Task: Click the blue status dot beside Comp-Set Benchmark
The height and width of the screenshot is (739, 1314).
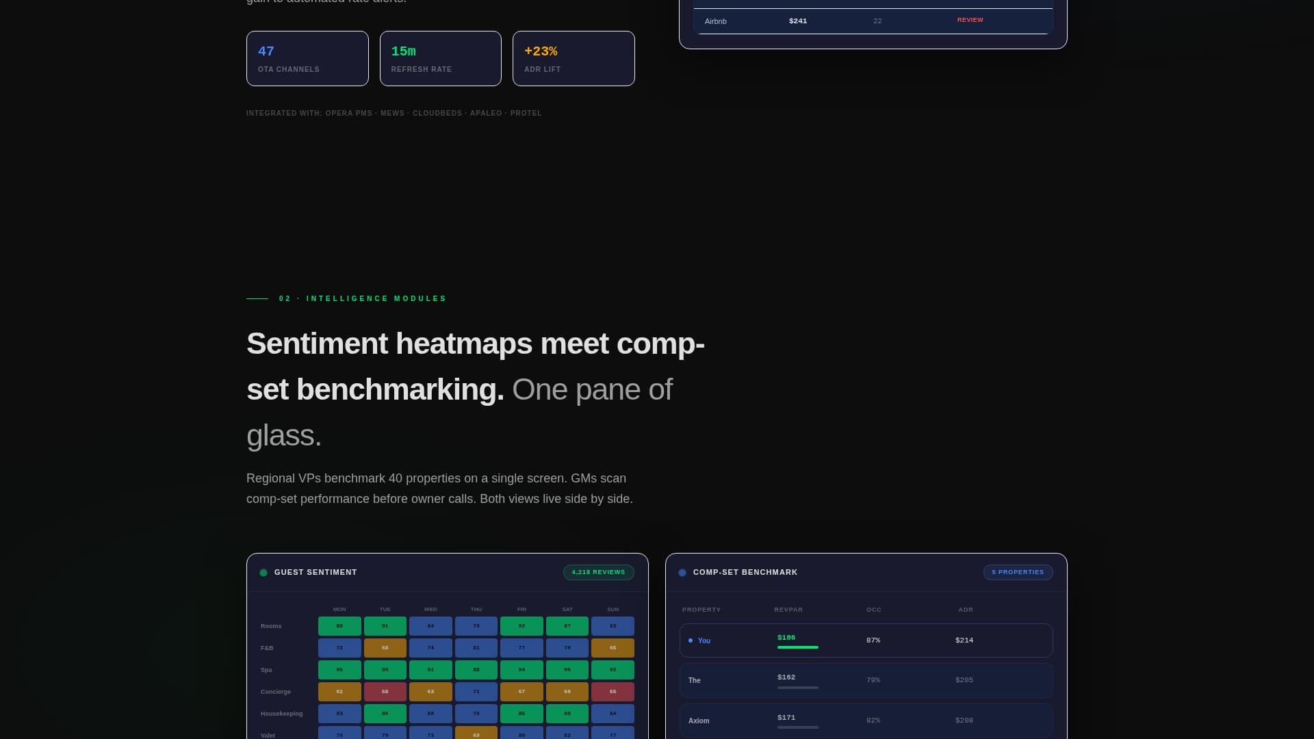Action: pyautogui.click(x=682, y=572)
